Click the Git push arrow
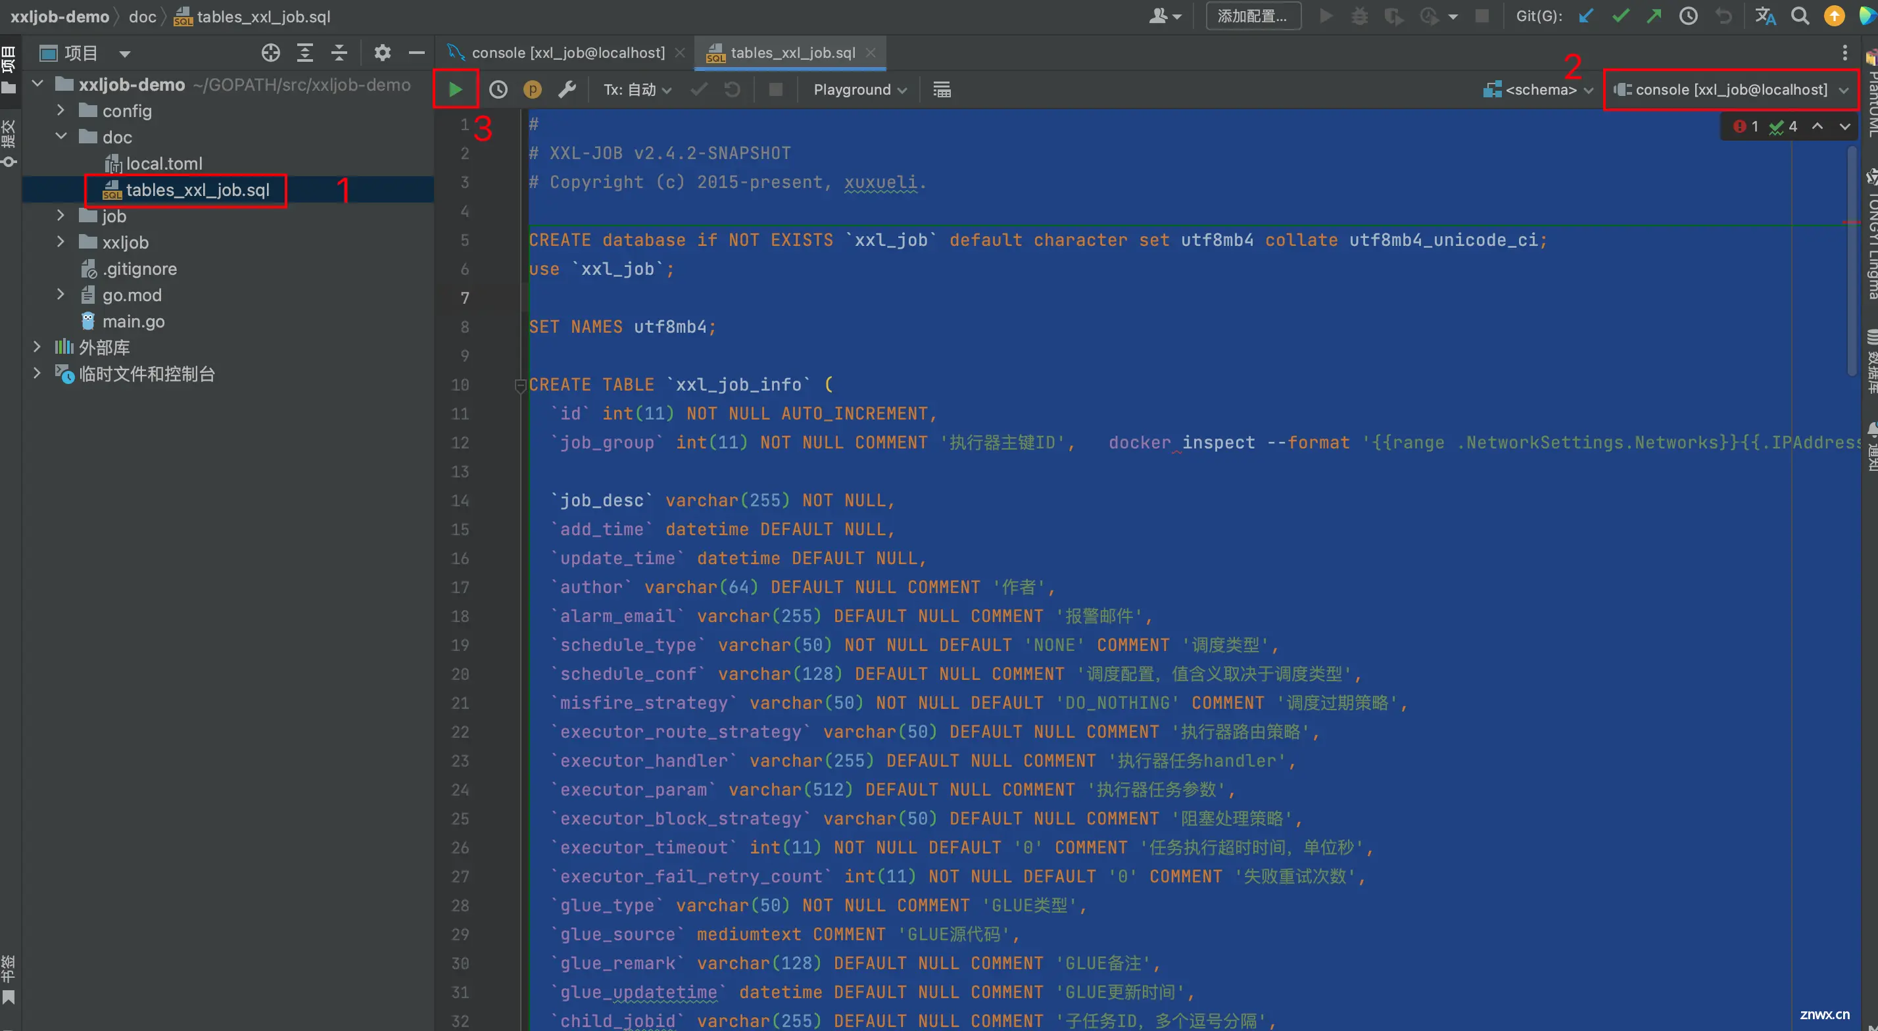This screenshot has width=1878, height=1031. (1654, 16)
